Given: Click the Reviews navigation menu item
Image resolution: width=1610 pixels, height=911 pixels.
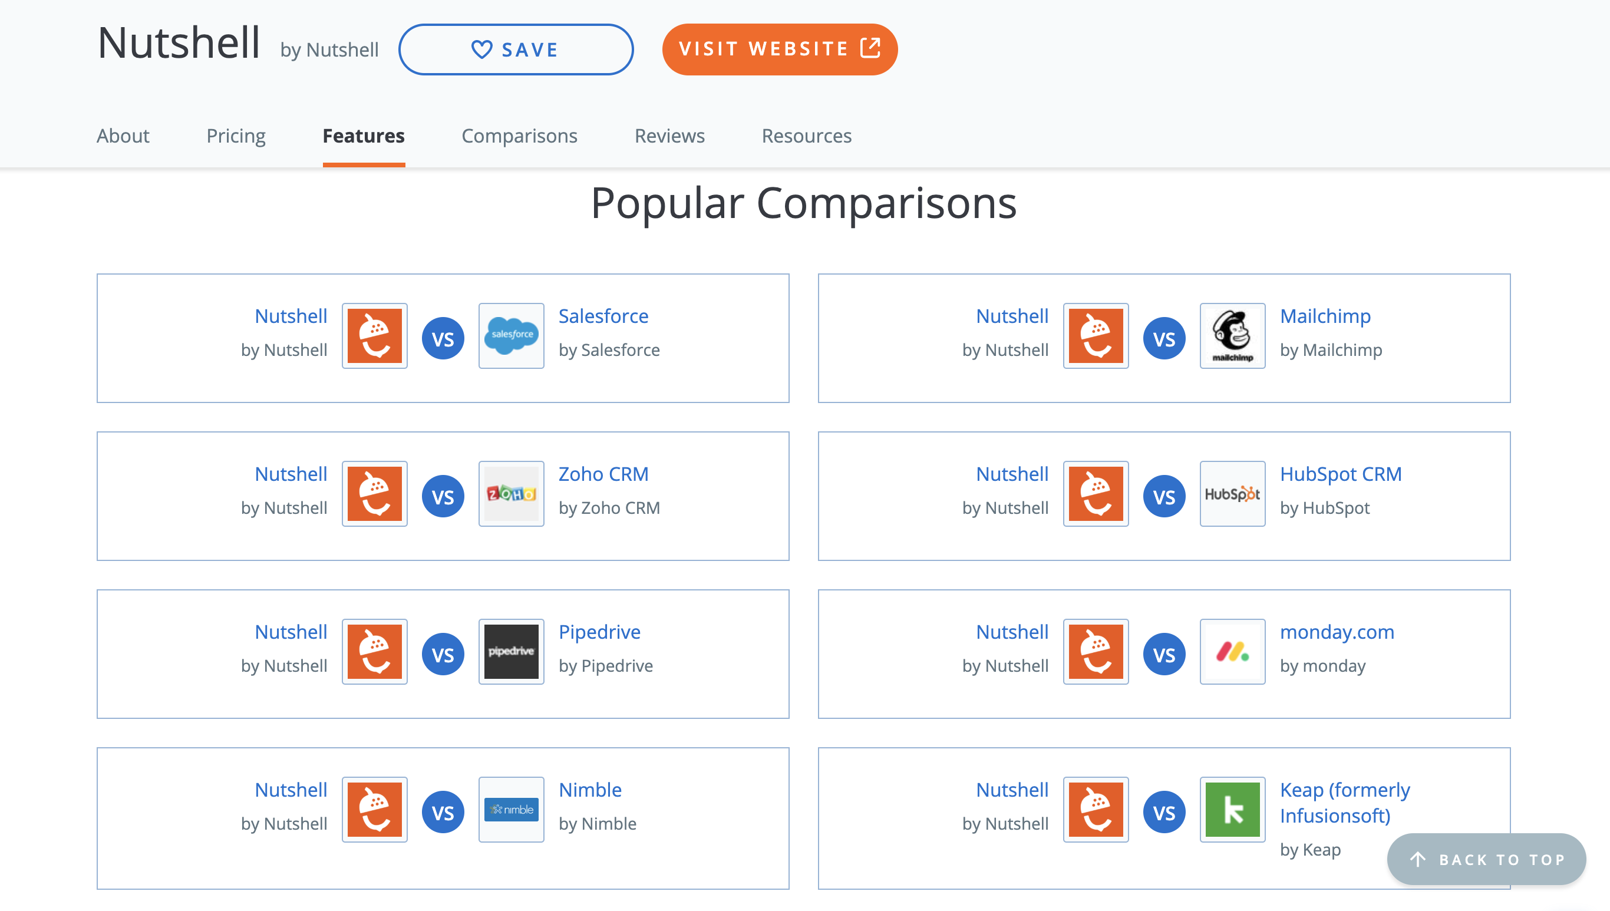Looking at the screenshot, I should pos(670,135).
